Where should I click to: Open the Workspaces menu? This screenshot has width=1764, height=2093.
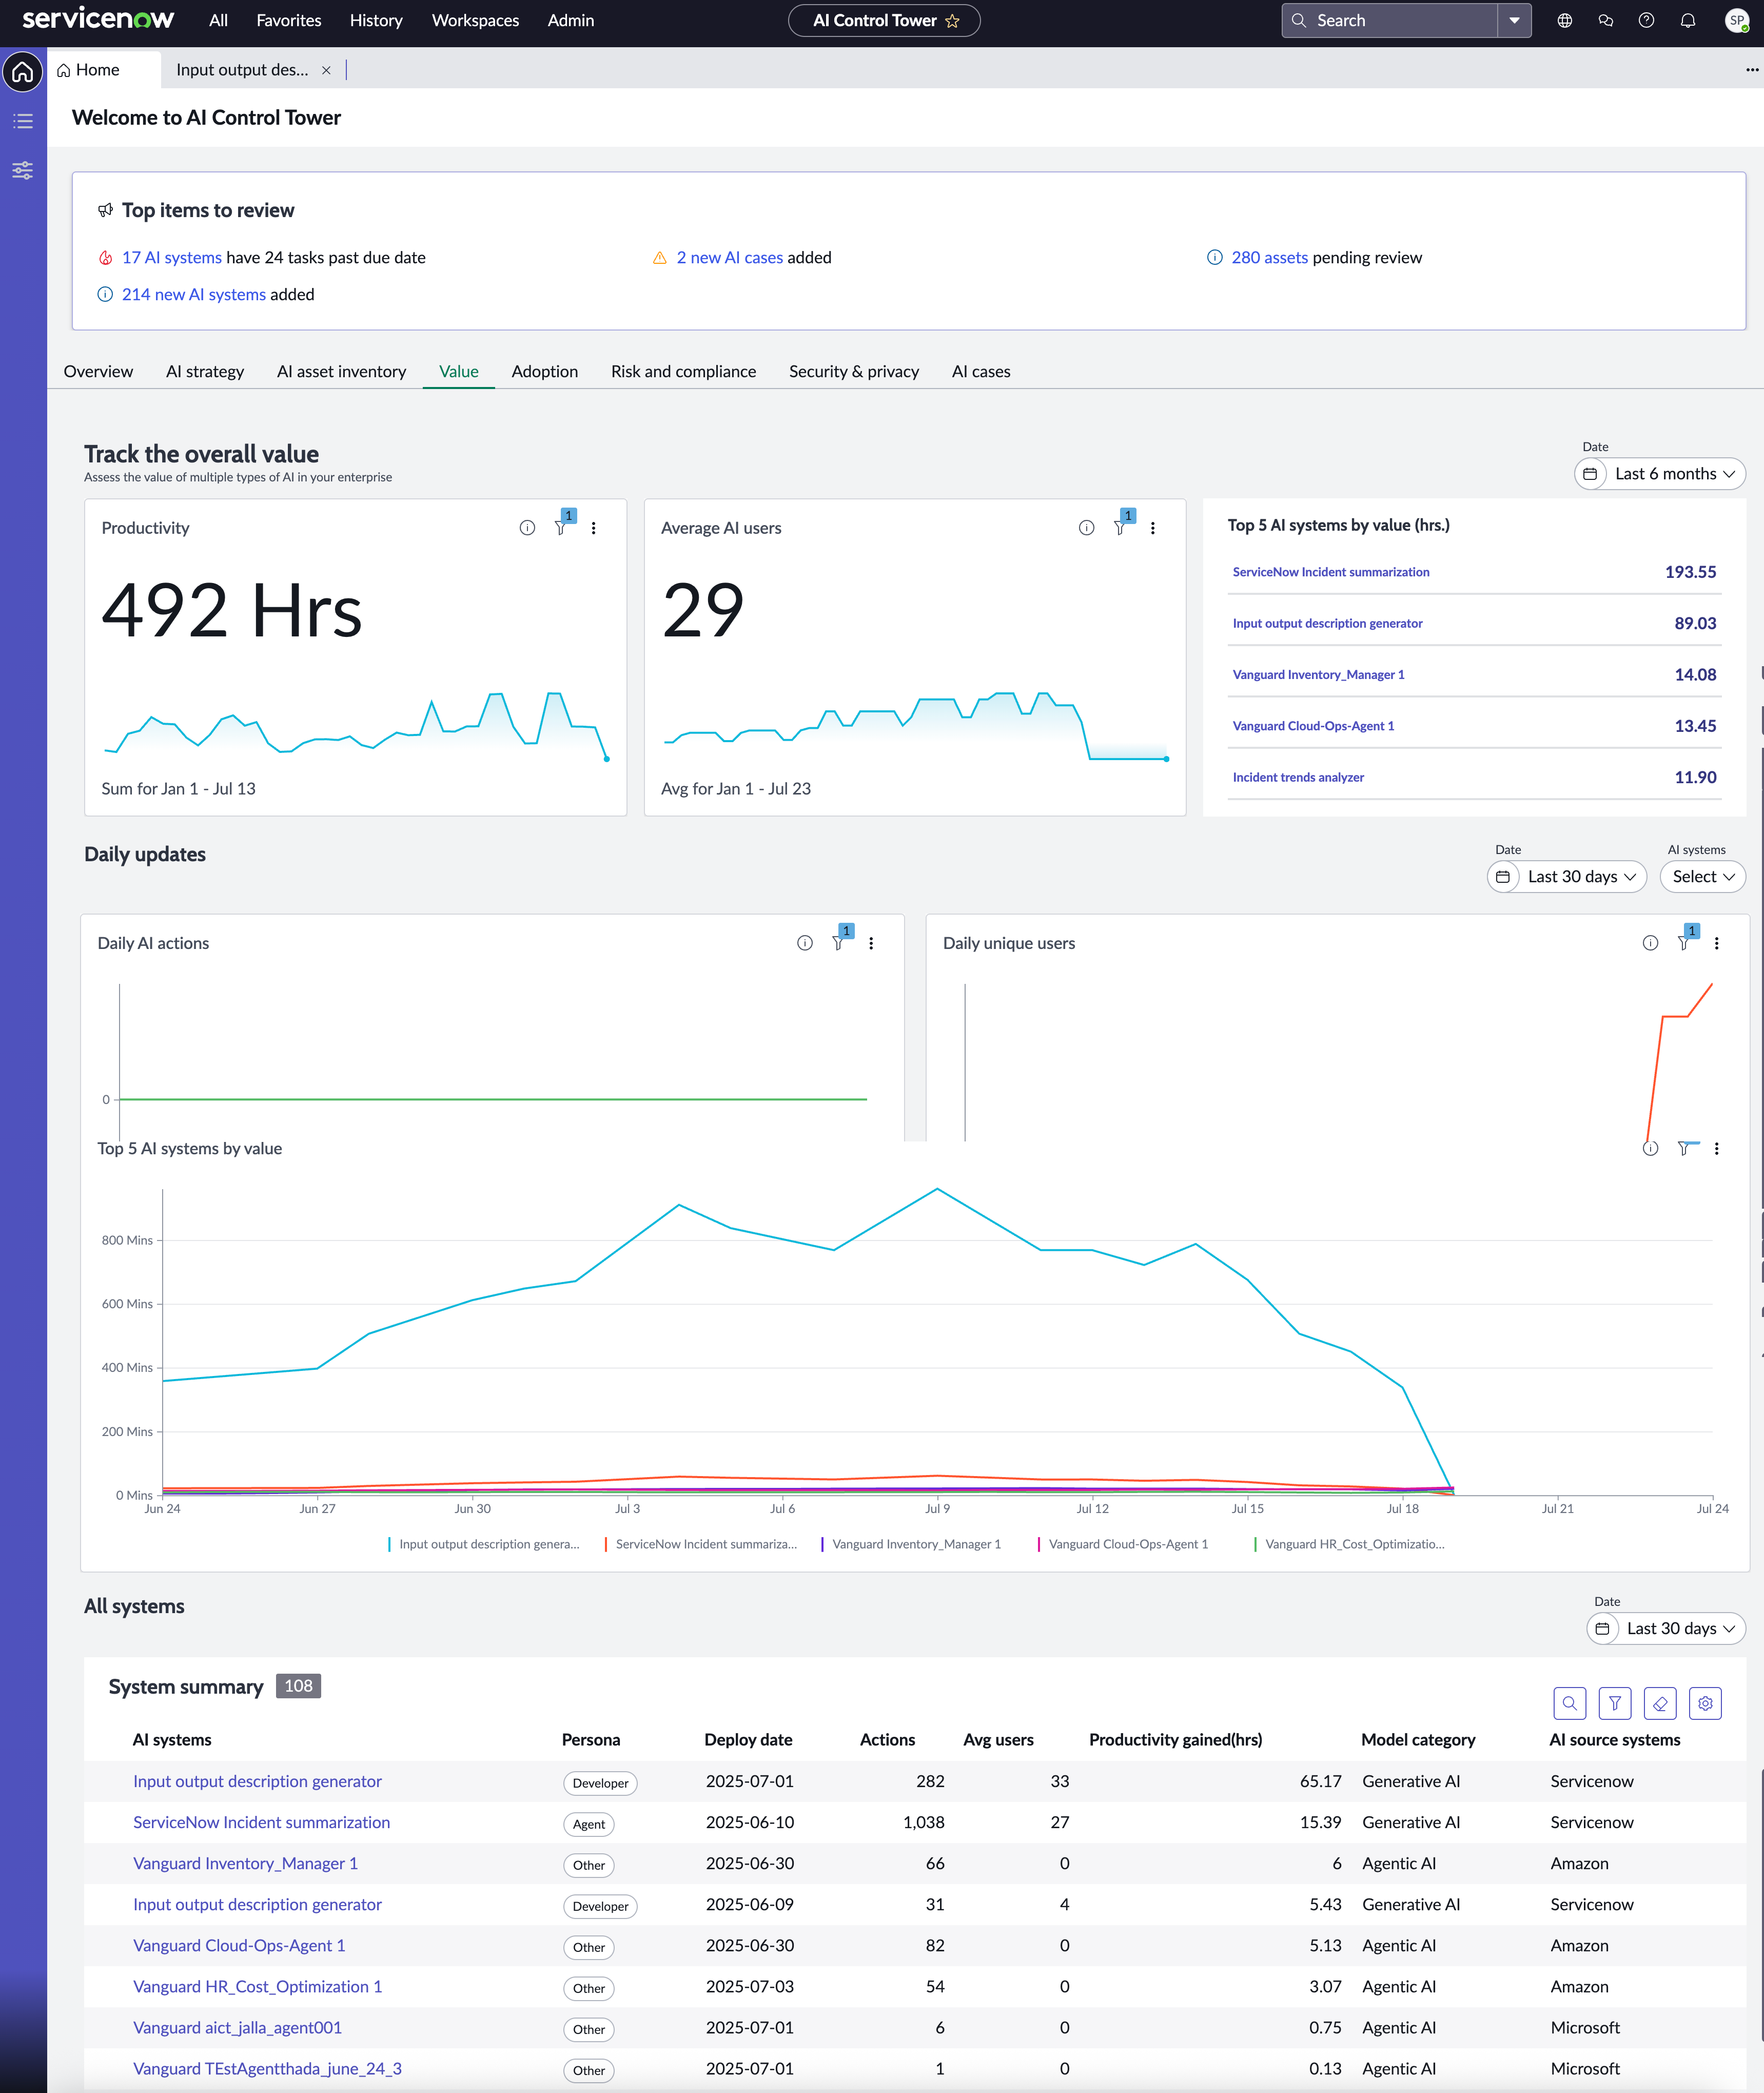[475, 20]
